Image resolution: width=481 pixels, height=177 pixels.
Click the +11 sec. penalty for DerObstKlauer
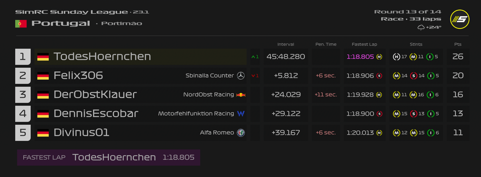point(326,94)
